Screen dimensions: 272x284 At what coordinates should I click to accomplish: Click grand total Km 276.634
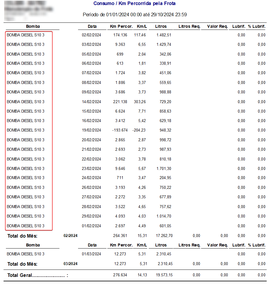point(120,275)
